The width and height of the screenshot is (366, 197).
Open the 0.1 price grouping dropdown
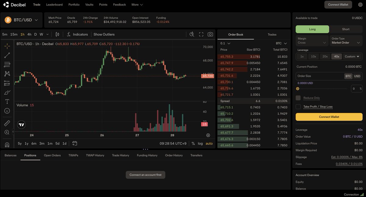[225, 43]
